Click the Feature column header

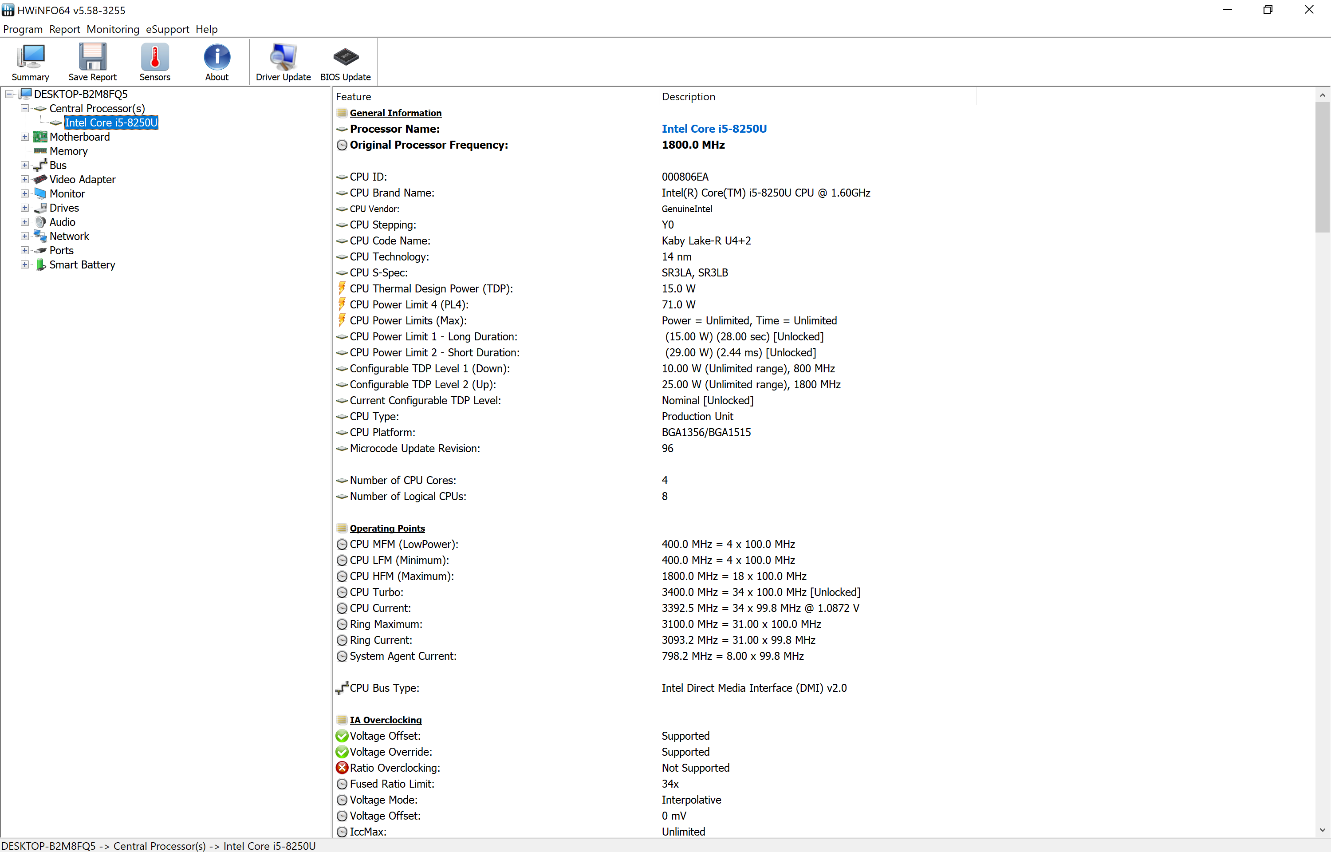pyautogui.click(x=496, y=97)
